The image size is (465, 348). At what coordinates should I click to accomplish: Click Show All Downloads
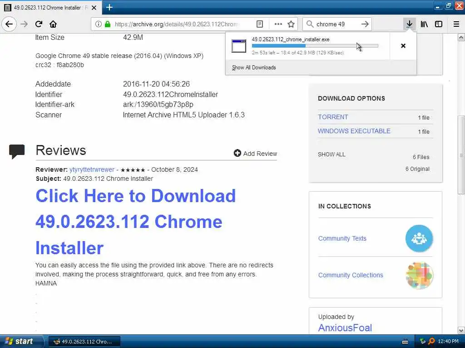pos(254,68)
